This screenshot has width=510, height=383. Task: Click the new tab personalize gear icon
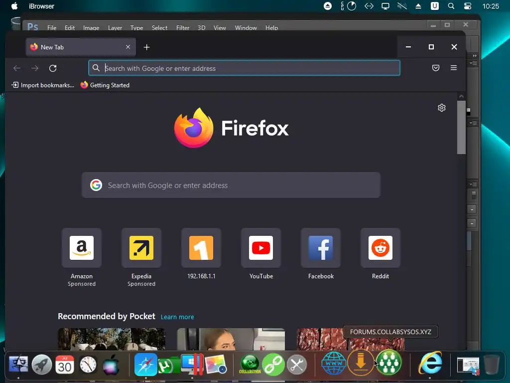tap(441, 108)
